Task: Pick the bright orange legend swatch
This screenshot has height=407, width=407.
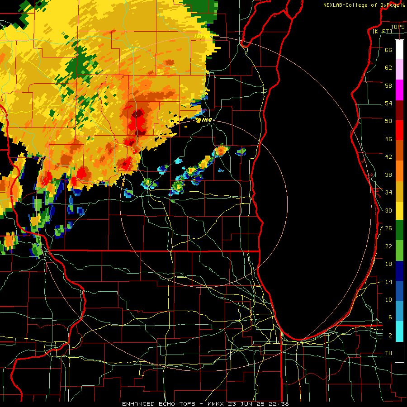Action: (x=399, y=170)
